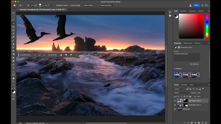Select the Zoom tool
221x124 pixels.
(13, 82)
